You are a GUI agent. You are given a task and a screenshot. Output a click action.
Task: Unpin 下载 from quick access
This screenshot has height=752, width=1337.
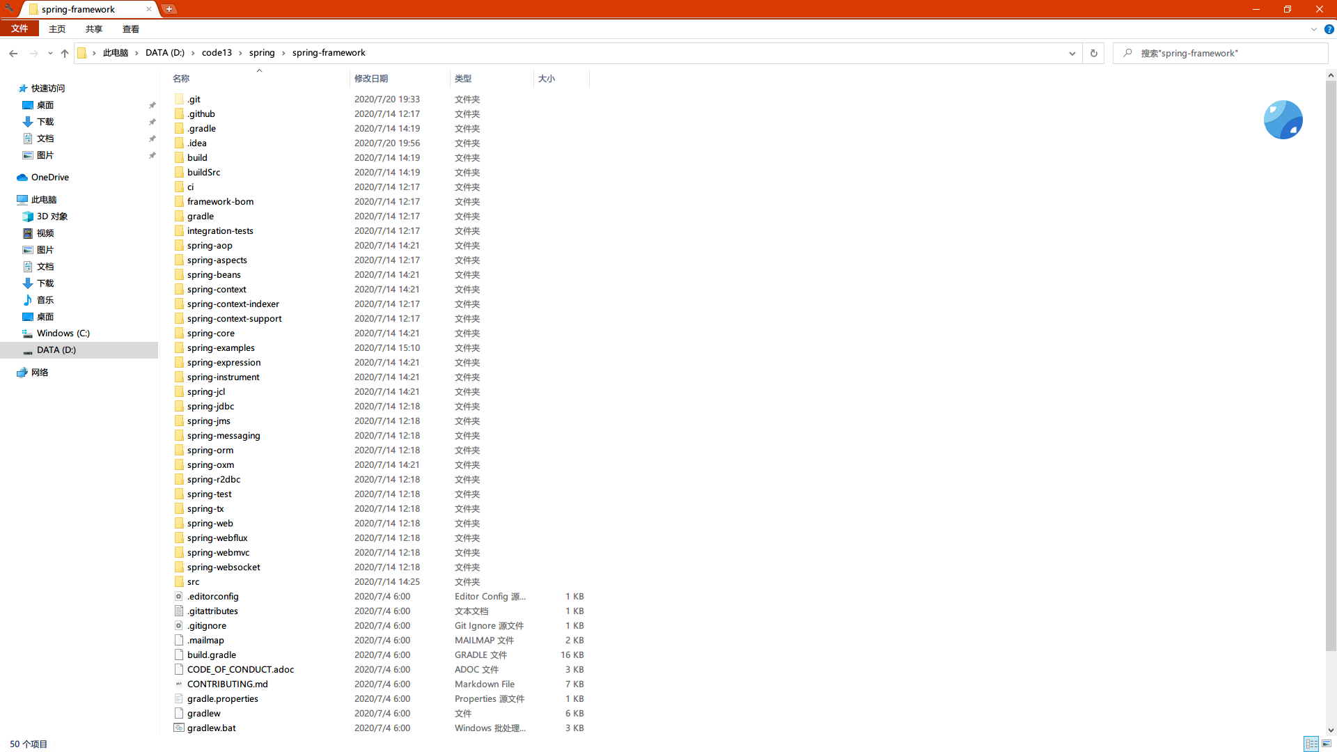pyautogui.click(x=152, y=122)
